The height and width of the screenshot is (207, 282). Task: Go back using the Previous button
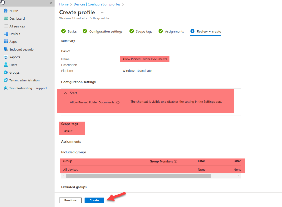click(70, 200)
